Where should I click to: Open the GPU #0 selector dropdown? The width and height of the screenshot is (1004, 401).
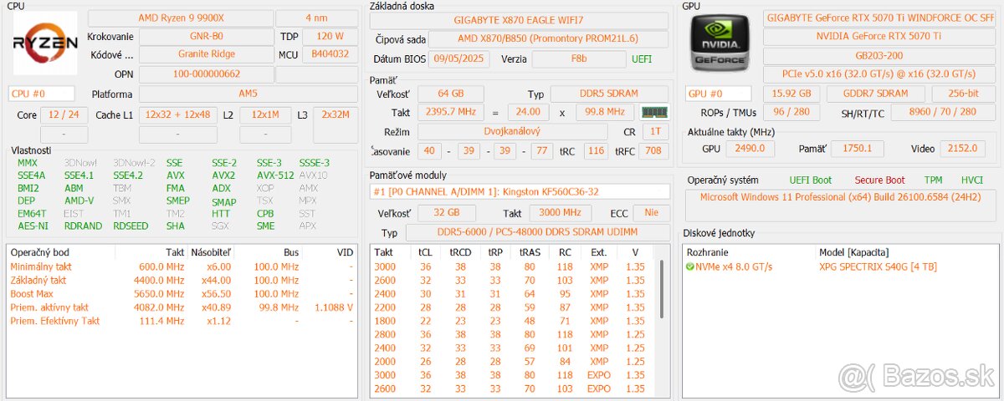pyautogui.click(x=719, y=94)
